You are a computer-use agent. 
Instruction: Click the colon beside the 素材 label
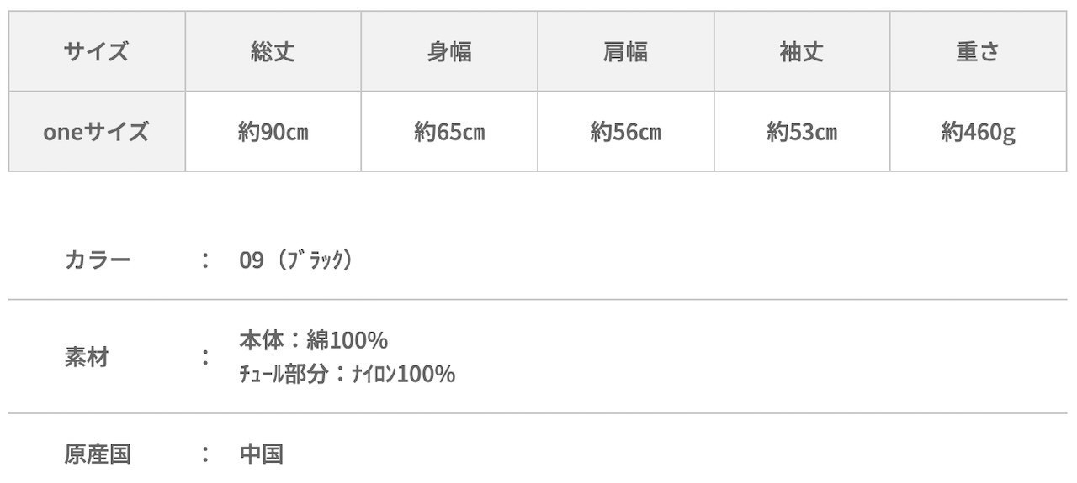tap(205, 357)
